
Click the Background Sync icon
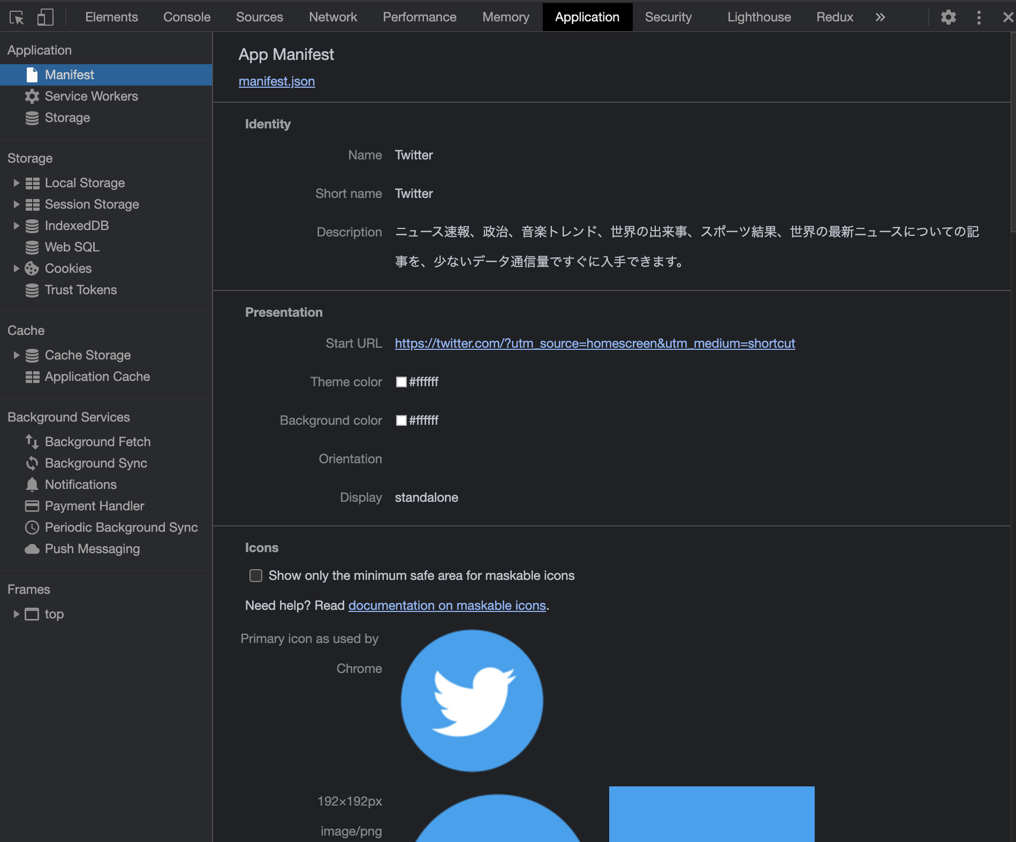click(32, 463)
